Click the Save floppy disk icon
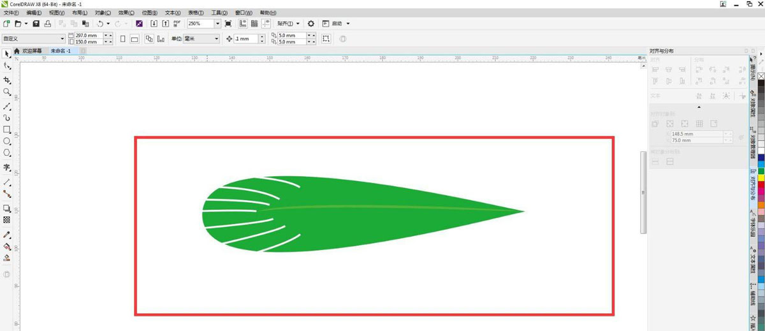This screenshot has width=765, height=331. (36, 24)
